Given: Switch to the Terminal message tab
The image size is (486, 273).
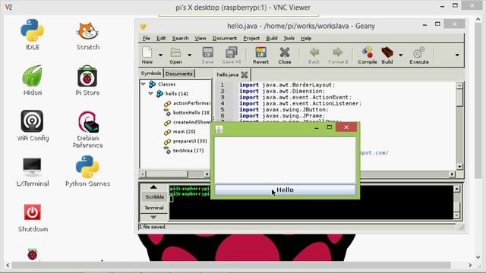Looking at the screenshot, I should (x=154, y=208).
